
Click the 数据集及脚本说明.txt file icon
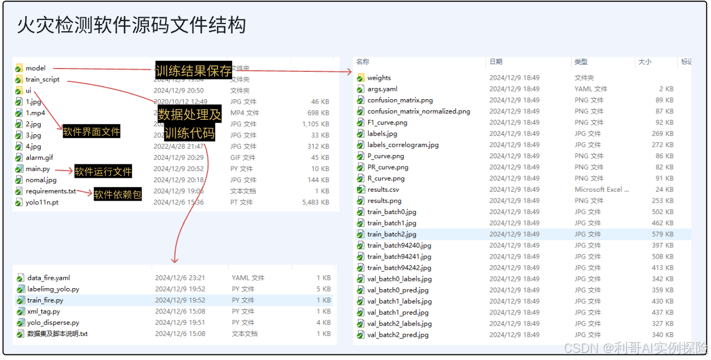pyautogui.click(x=21, y=334)
